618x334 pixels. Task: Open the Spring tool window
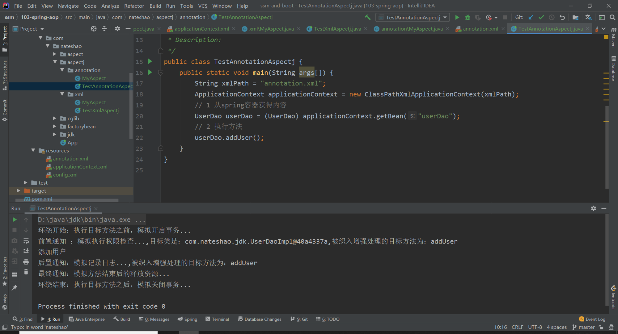point(187,319)
